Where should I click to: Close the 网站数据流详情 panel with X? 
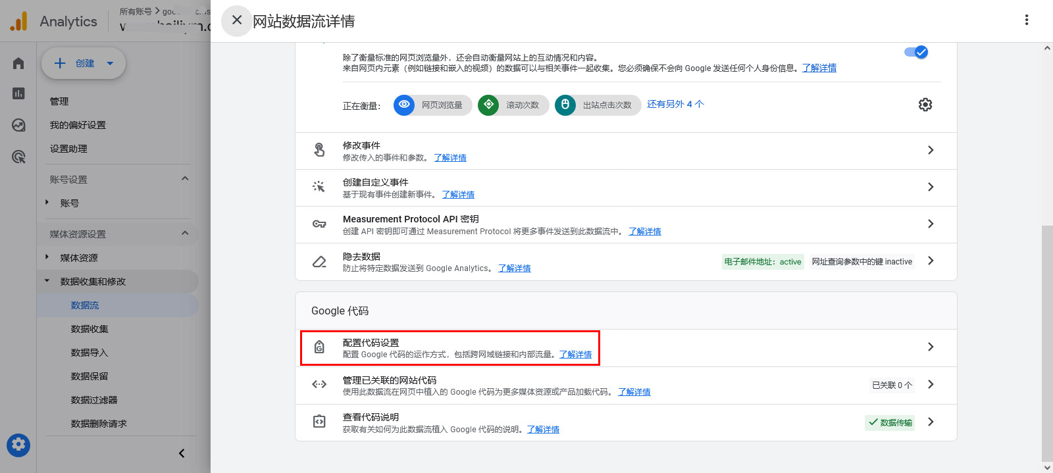tap(237, 20)
